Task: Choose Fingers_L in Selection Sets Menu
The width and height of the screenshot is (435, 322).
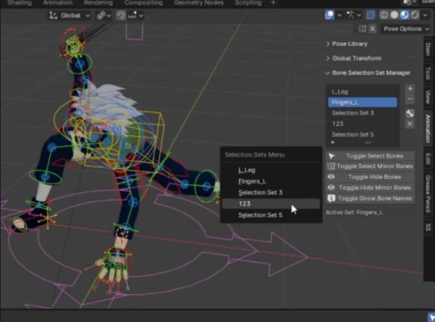Action: pyautogui.click(x=271, y=181)
